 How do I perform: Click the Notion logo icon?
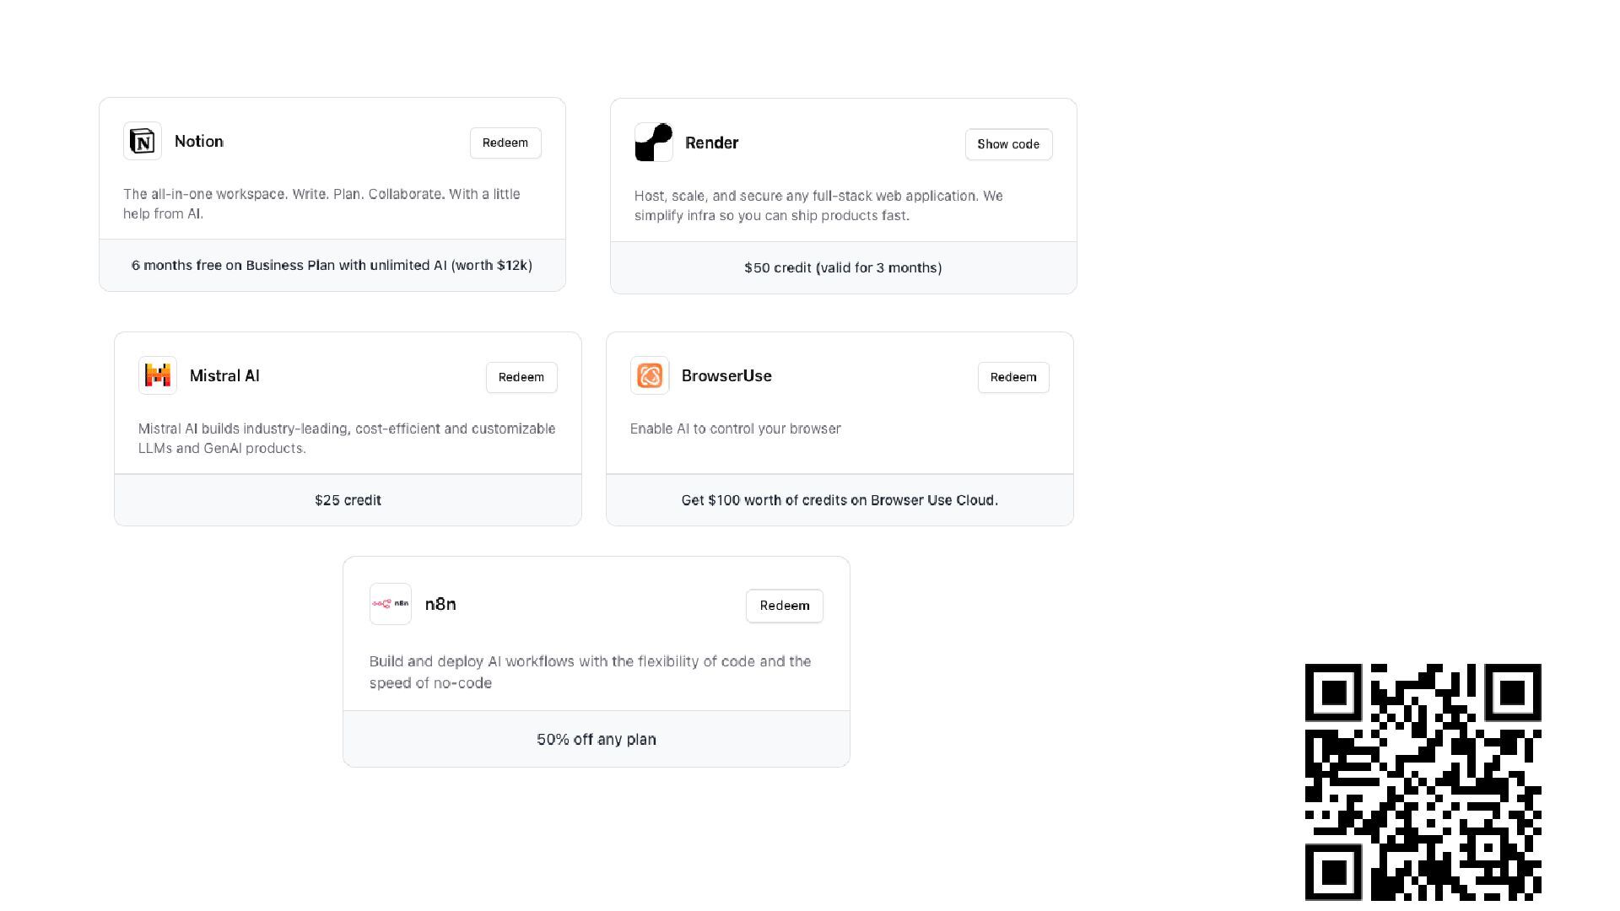click(x=143, y=142)
